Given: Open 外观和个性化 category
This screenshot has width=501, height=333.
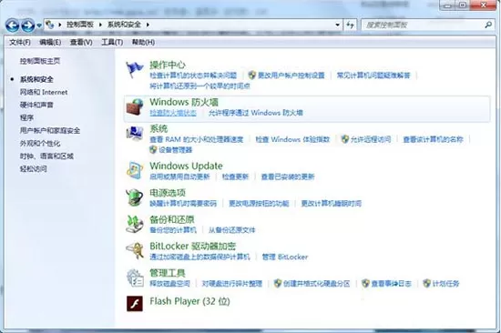Looking at the screenshot, I should click(x=40, y=144).
